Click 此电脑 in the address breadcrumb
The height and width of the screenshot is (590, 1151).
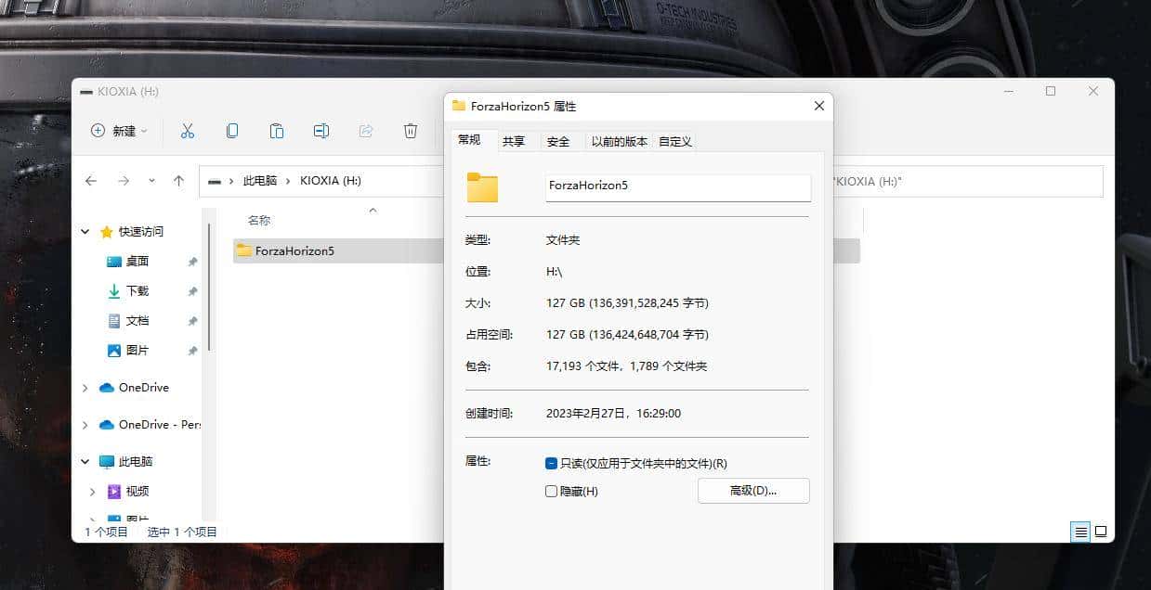[x=259, y=180]
